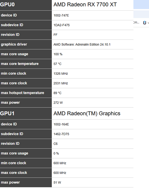This screenshot has height=189, width=149.
Task: Click GPU1 device ID value 1002-164E
Action: pyautogui.click(x=61, y=124)
